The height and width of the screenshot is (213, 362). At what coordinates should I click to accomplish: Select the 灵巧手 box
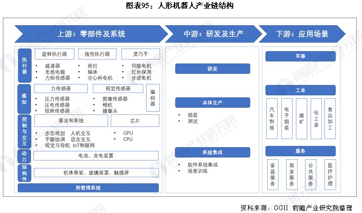click(141, 54)
